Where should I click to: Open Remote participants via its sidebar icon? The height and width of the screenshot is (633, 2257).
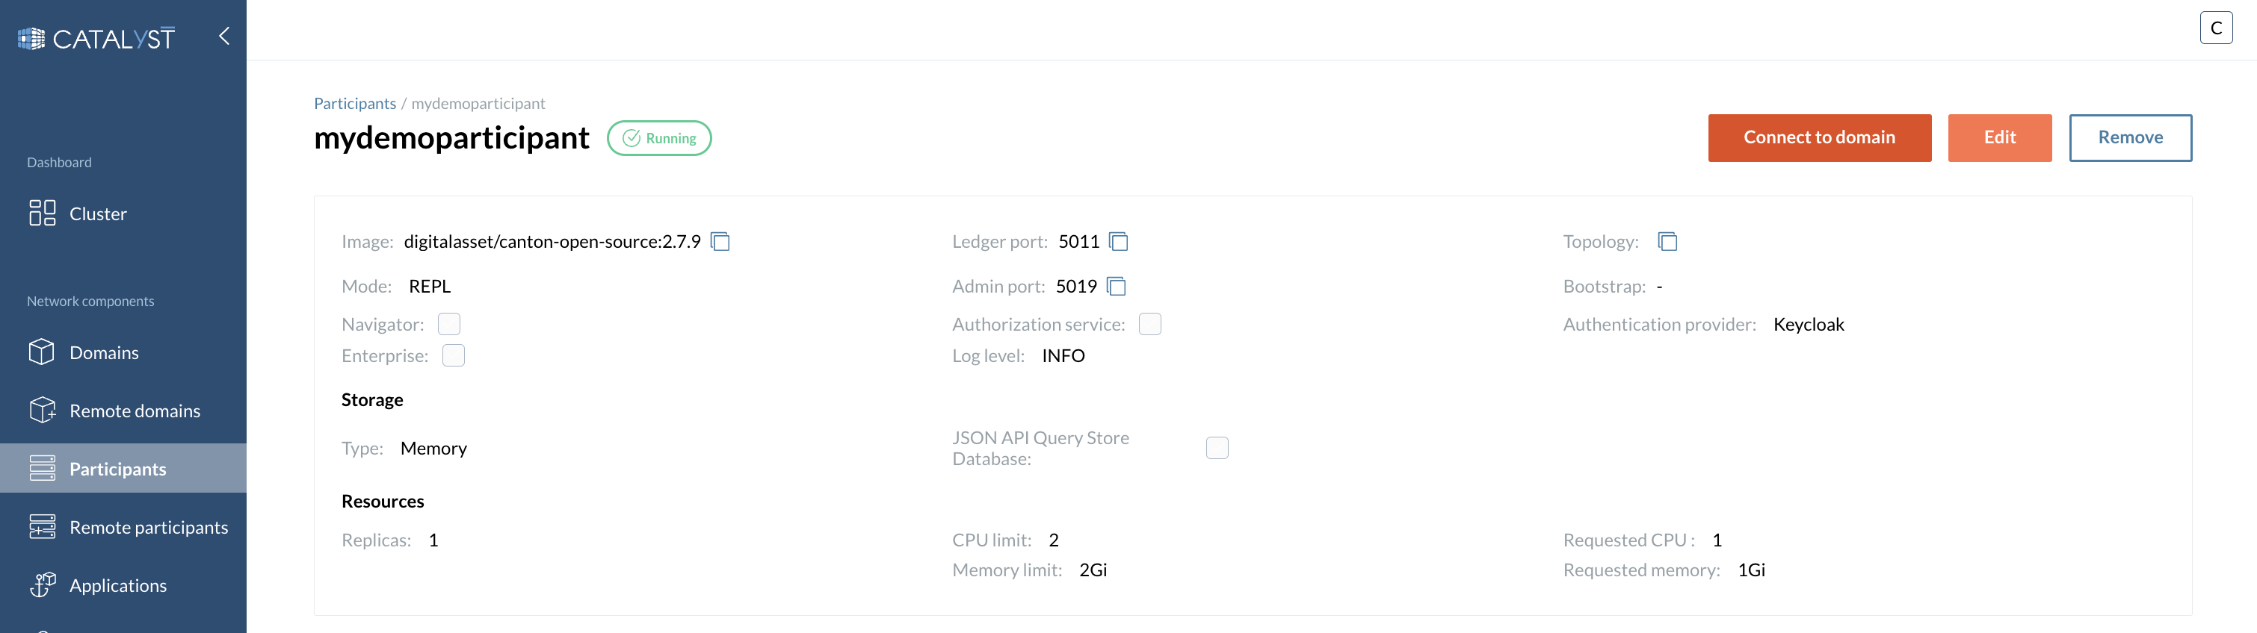coord(42,526)
